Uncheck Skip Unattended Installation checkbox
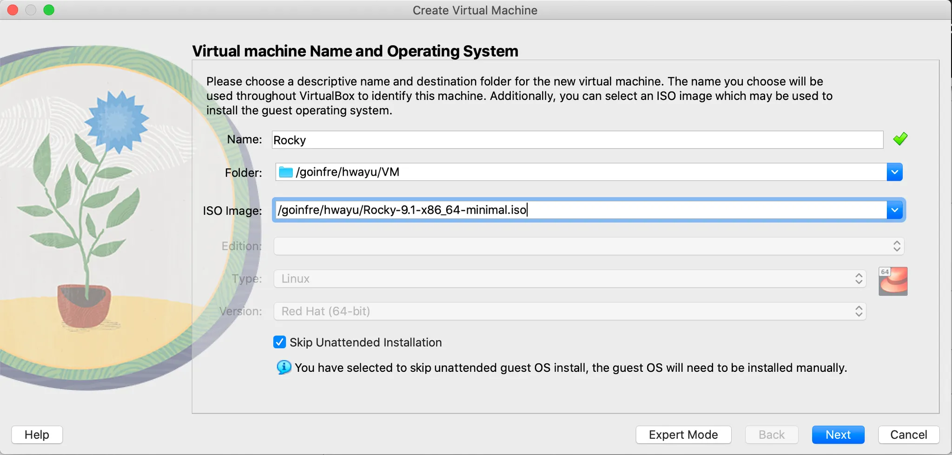 tap(279, 343)
